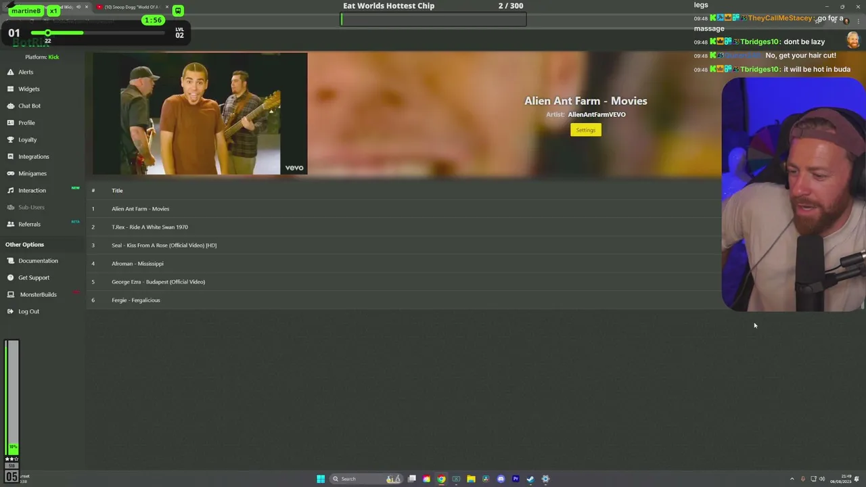866x487 pixels.
Task: Open the gear Settings taskbar icon
Action: coord(545,479)
